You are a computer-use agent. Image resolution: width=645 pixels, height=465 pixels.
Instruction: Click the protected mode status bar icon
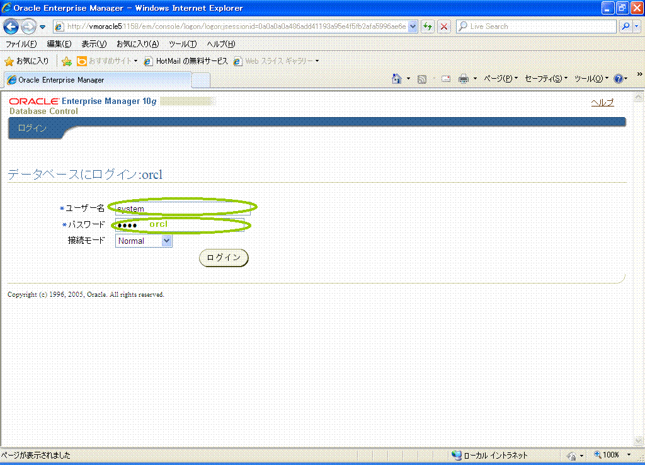(571, 456)
